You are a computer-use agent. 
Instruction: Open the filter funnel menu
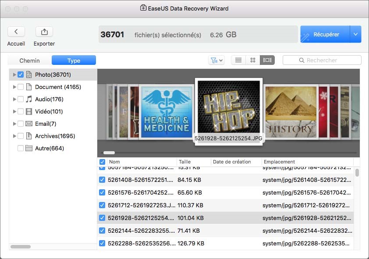tap(216, 60)
